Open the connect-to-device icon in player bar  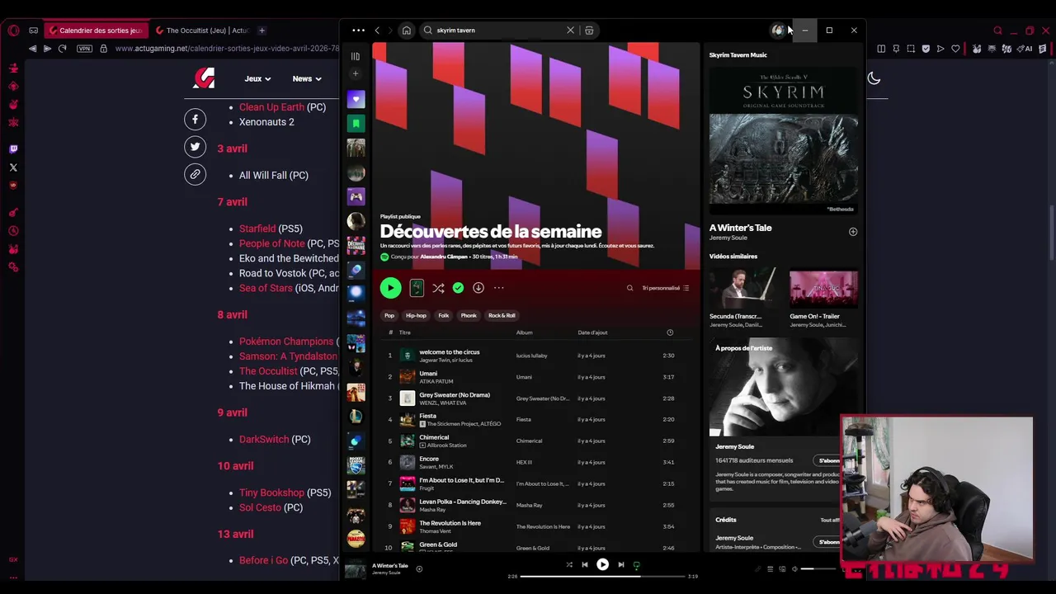(x=782, y=568)
